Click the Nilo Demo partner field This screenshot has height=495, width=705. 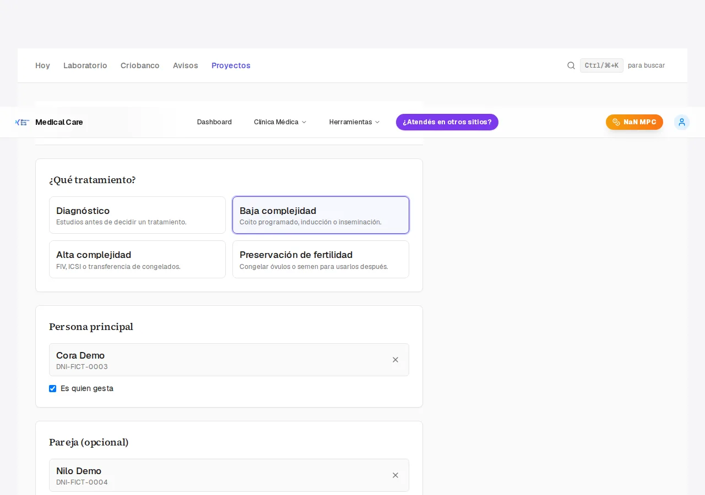[x=229, y=475]
